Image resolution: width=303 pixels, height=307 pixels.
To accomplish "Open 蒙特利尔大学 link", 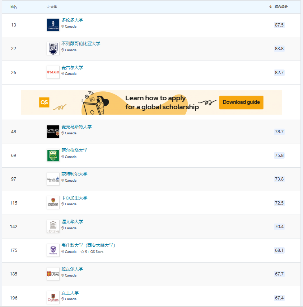I will point(74,174).
